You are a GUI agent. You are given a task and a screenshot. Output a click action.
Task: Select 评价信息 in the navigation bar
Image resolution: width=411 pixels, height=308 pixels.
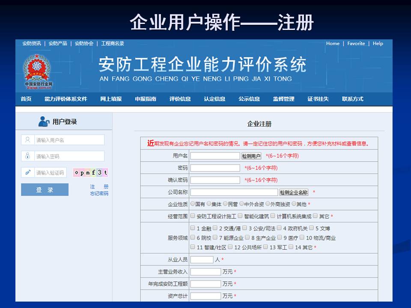tap(180, 99)
